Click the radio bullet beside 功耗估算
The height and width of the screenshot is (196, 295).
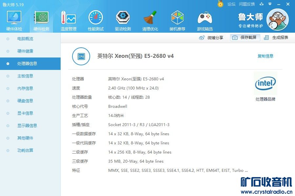tap(8, 150)
